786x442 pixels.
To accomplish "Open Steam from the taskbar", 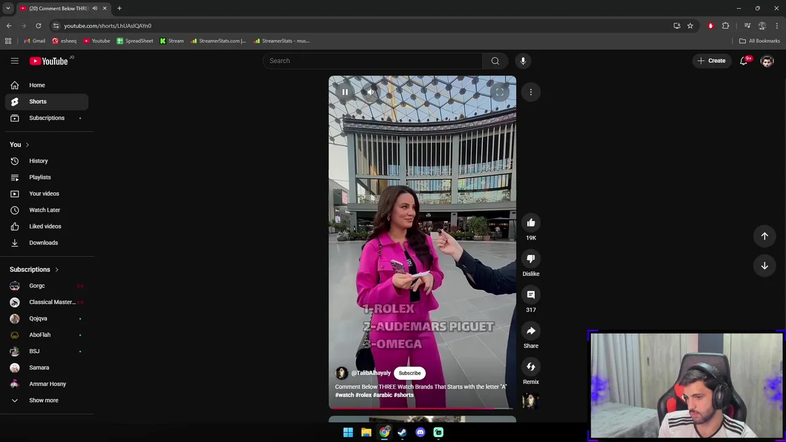I will click(402, 432).
